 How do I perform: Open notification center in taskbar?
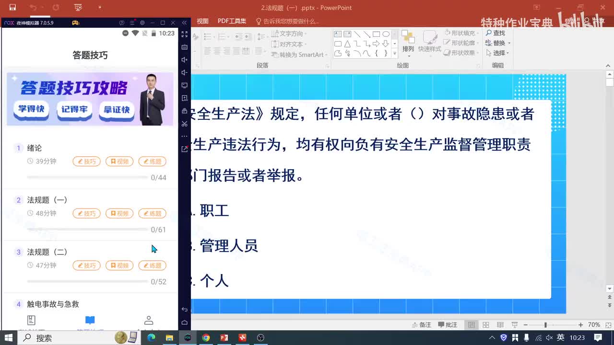598,338
